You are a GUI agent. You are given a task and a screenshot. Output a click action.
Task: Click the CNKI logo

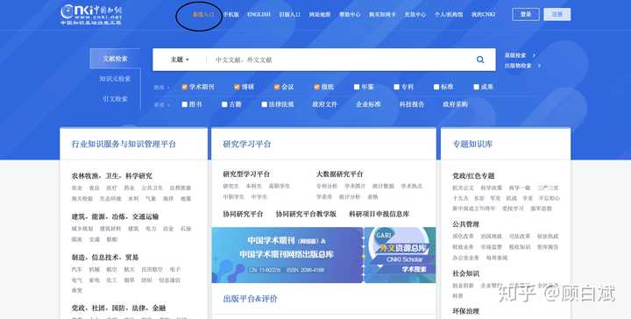91,15
